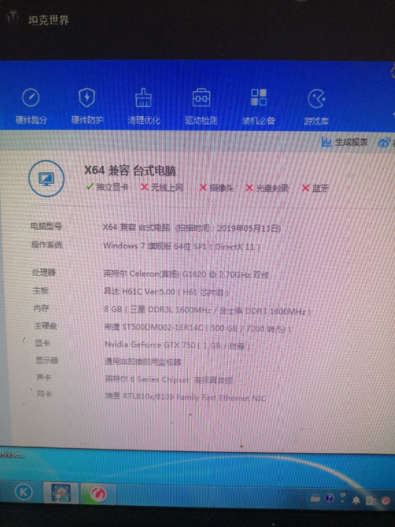The height and width of the screenshot is (527, 395).
Task: Click the 独立显卡 feature indicator
Action: (x=107, y=187)
